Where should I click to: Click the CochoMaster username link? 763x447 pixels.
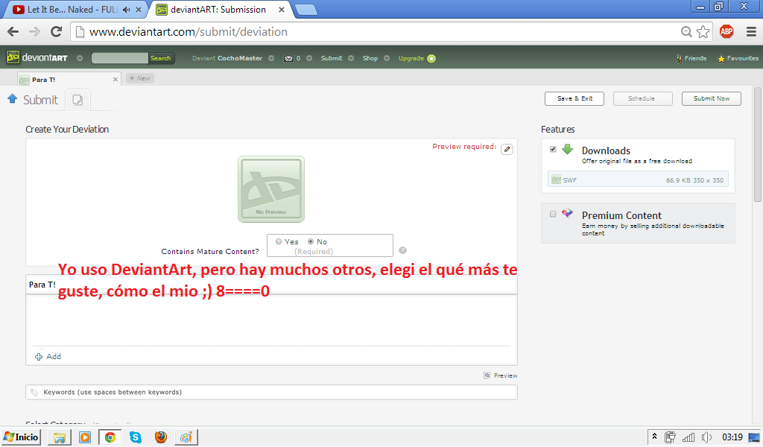(x=240, y=58)
